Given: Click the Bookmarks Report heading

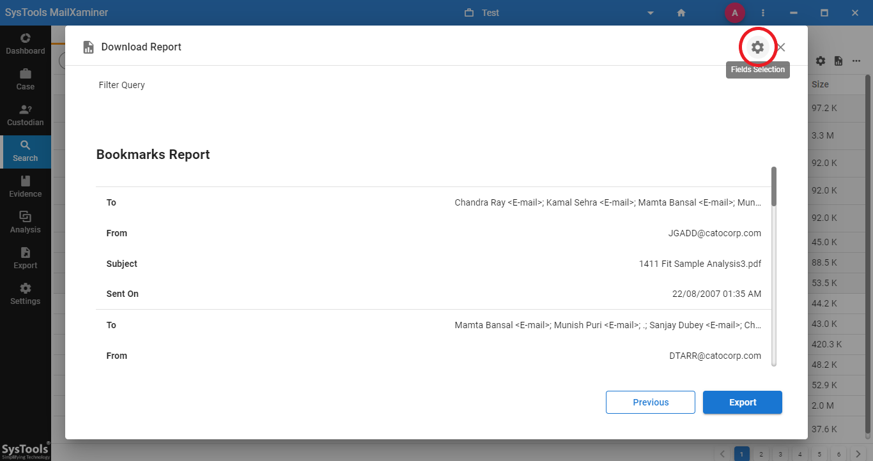Looking at the screenshot, I should click(153, 155).
